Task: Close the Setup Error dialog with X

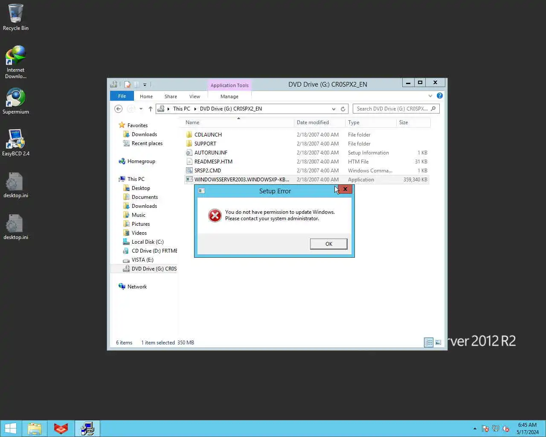Action: coord(345,189)
